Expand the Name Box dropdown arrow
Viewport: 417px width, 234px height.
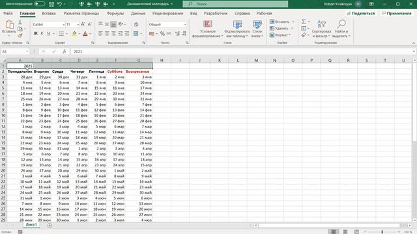point(27,51)
